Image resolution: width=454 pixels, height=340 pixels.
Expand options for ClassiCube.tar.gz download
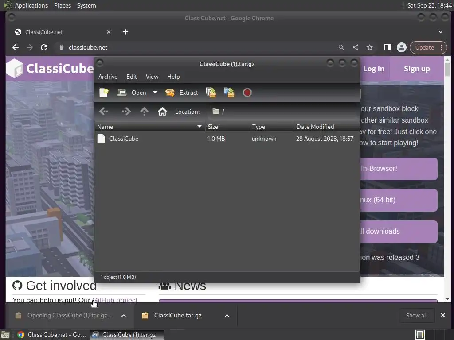(227, 315)
